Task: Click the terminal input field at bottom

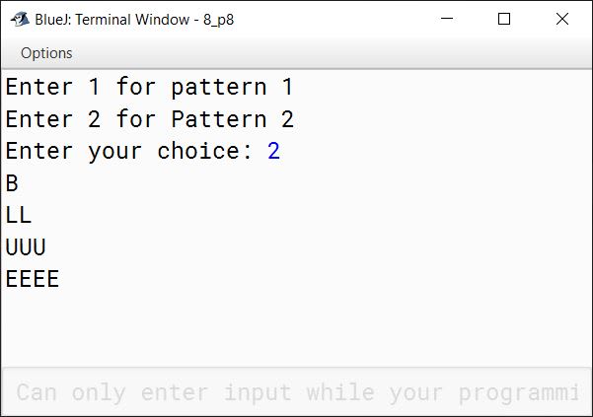Action: point(296,391)
